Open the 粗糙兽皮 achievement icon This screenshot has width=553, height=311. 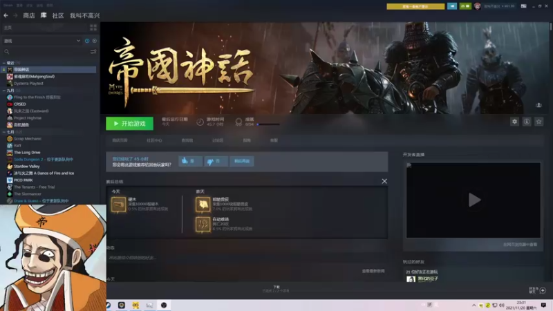(x=203, y=205)
